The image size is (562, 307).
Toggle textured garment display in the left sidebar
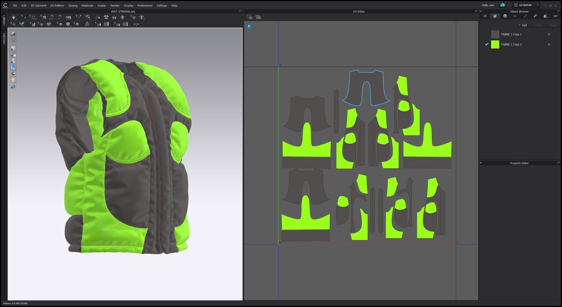13,66
